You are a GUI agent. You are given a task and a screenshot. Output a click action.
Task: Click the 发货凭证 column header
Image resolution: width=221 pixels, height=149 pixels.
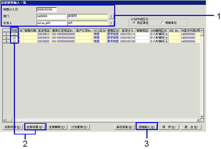(44, 30)
